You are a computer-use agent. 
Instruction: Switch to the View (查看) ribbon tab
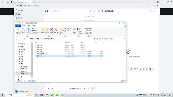click(x=34, y=26)
